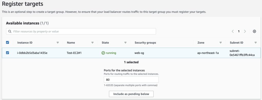Screen dimensions: 262x100
Task: Click the Security groups column header
Action: [x=145, y=43]
